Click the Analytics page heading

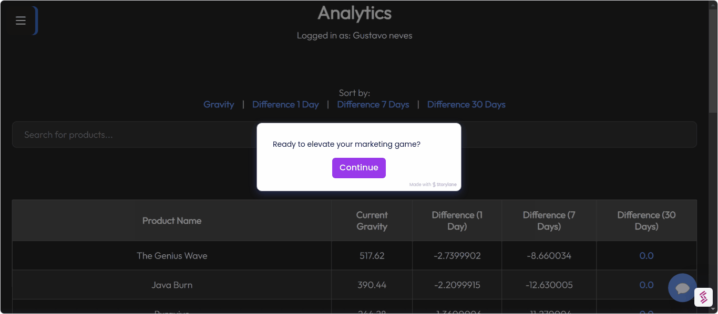coord(355,13)
